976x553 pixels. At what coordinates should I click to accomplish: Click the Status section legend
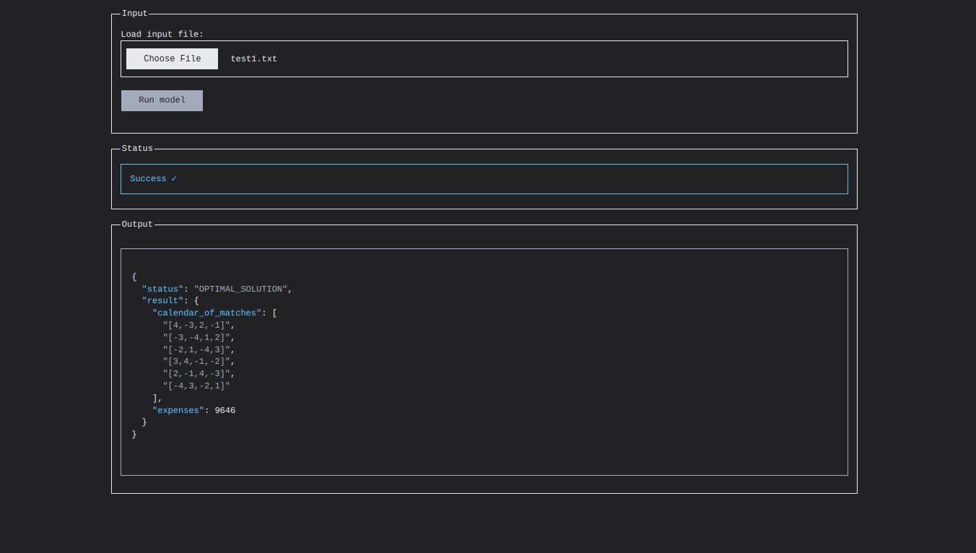tap(137, 149)
